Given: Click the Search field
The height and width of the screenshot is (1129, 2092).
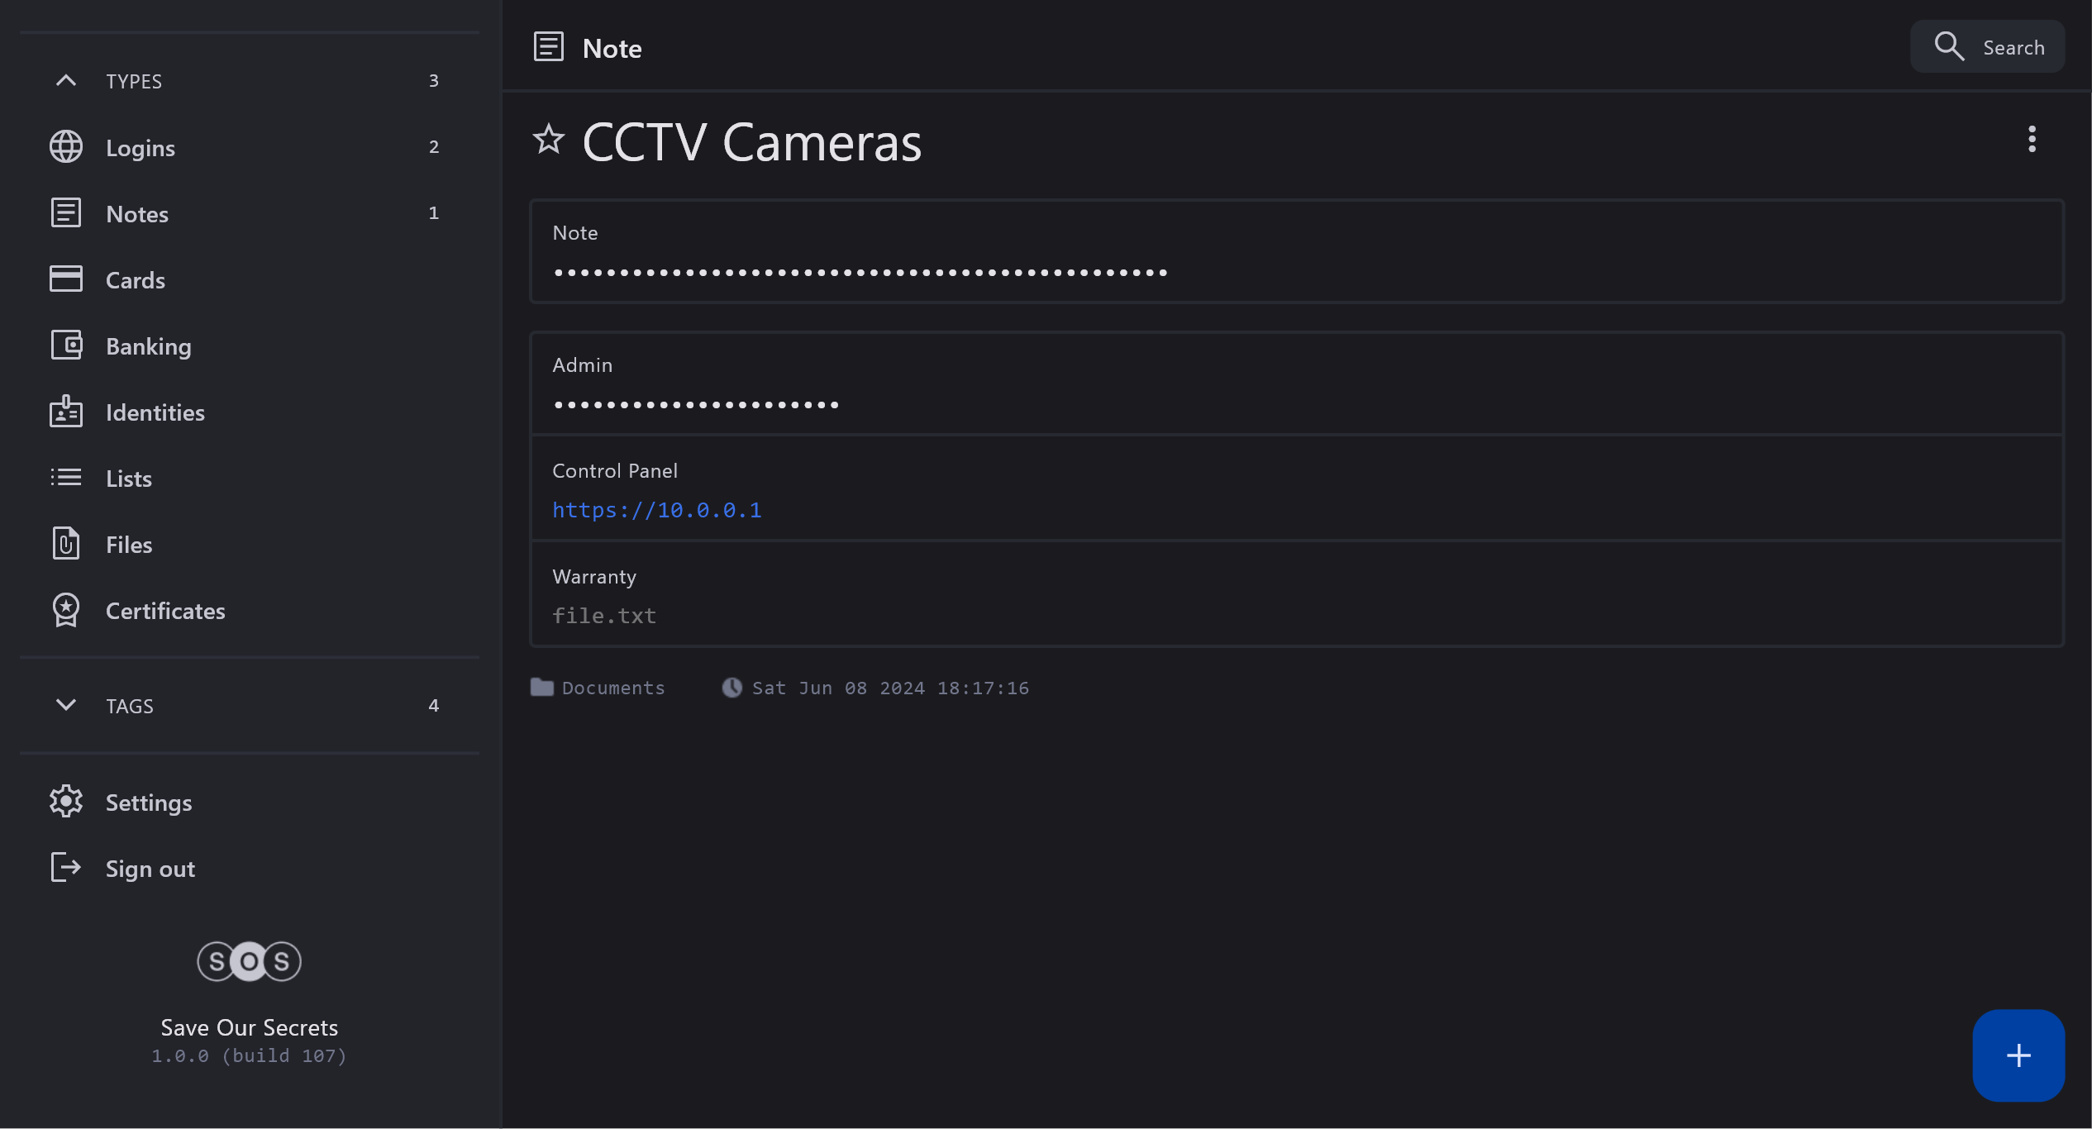Looking at the screenshot, I should tap(1988, 47).
